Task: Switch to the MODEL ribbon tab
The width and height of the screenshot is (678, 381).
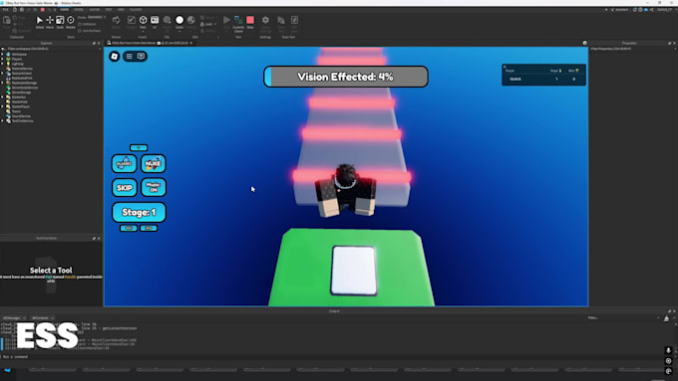Action: click(79, 10)
